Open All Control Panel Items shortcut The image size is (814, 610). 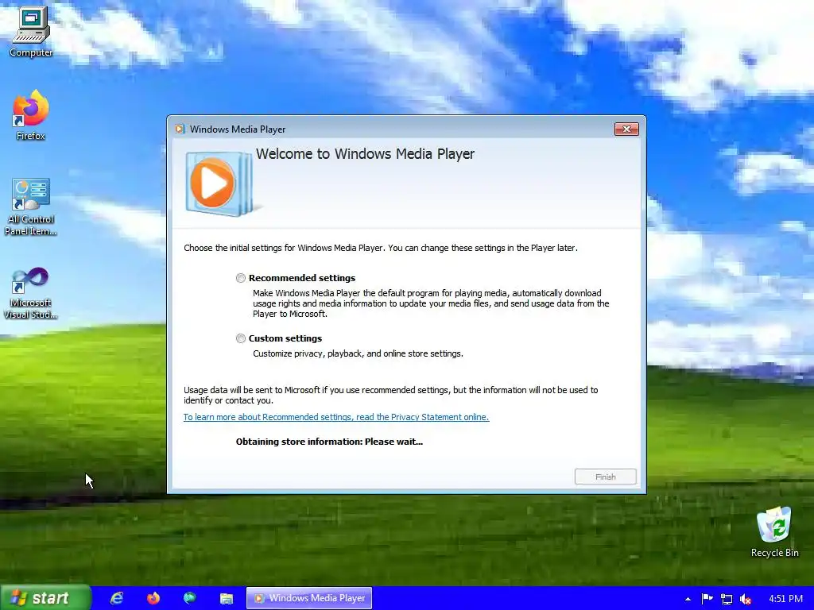[x=31, y=207]
